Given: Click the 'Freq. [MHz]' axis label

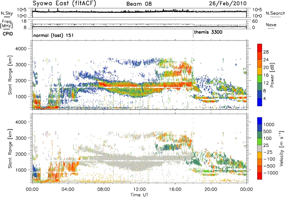Looking at the screenshot, I should point(7,24).
